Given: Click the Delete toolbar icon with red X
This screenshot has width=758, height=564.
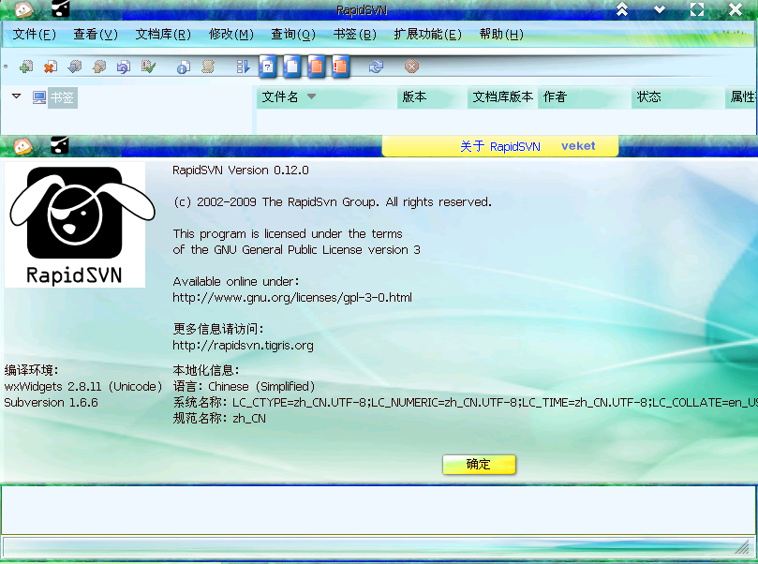Looking at the screenshot, I should pos(51,67).
